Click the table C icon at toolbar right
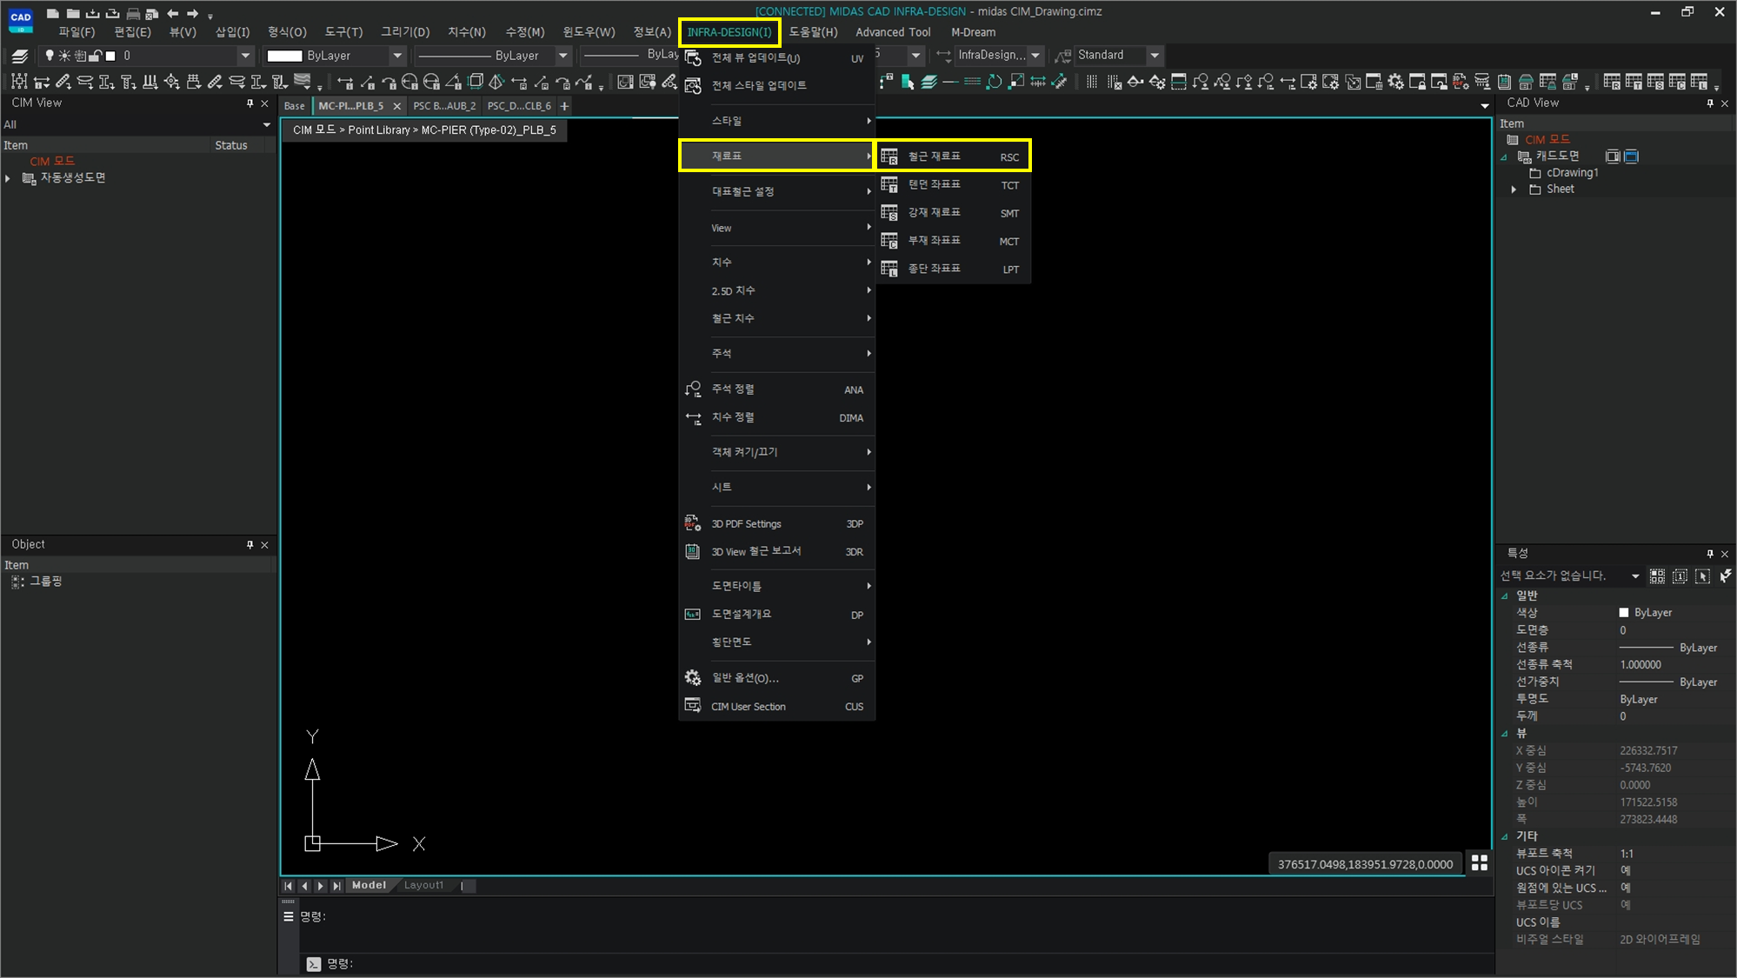The height and width of the screenshot is (978, 1737). coord(1677,82)
